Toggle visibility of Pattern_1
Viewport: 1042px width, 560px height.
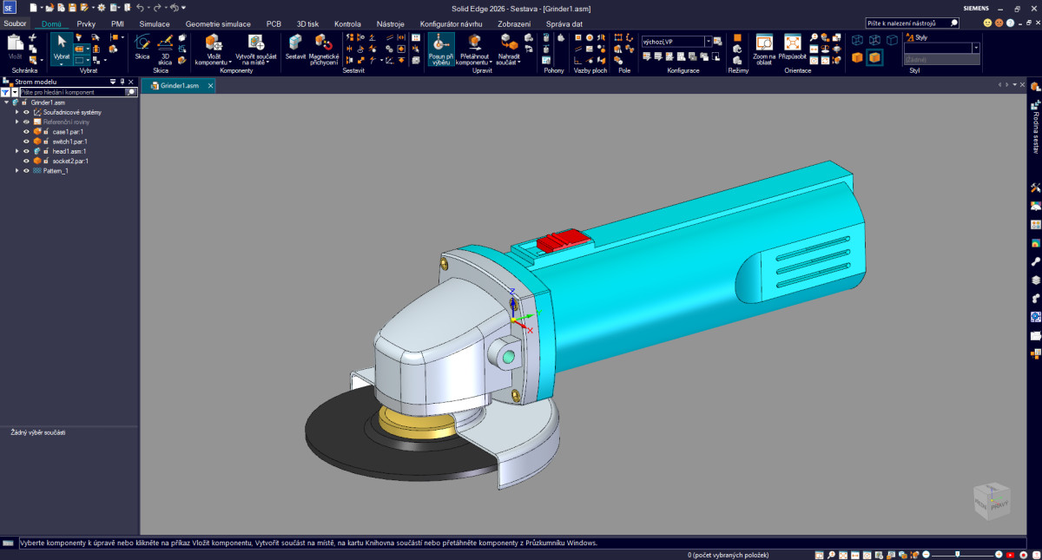(x=26, y=171)
